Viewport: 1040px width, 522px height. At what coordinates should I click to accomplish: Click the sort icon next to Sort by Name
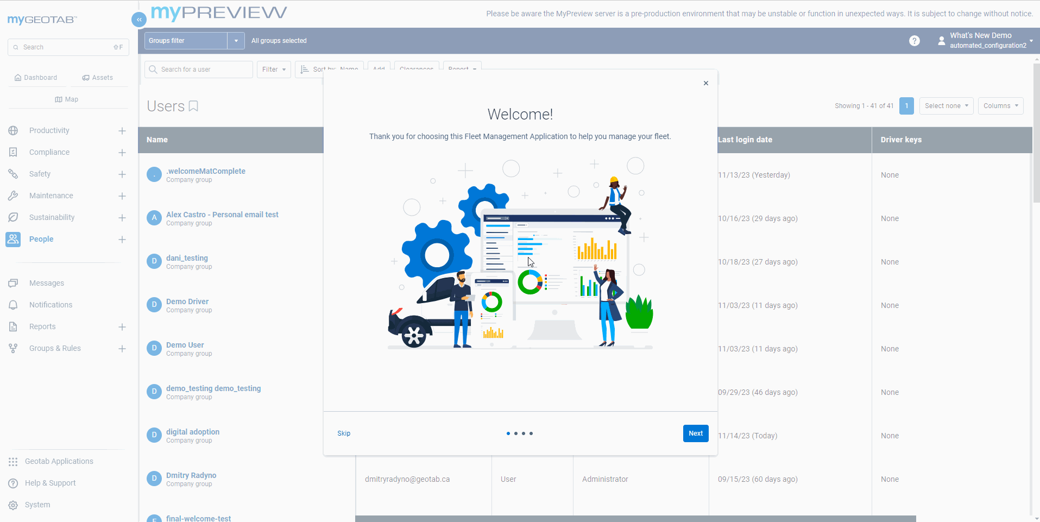304,69
